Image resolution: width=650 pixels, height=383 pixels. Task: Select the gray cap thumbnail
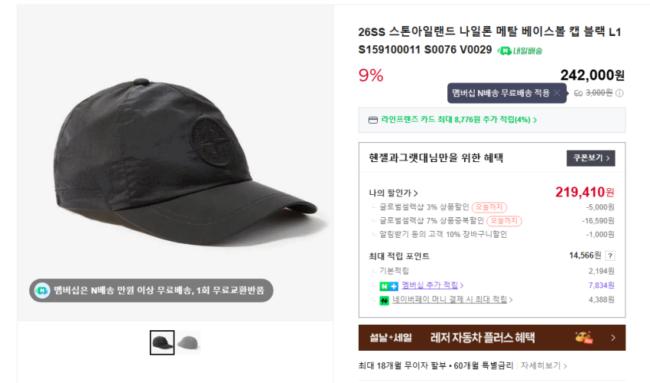(x=189, y=342)
